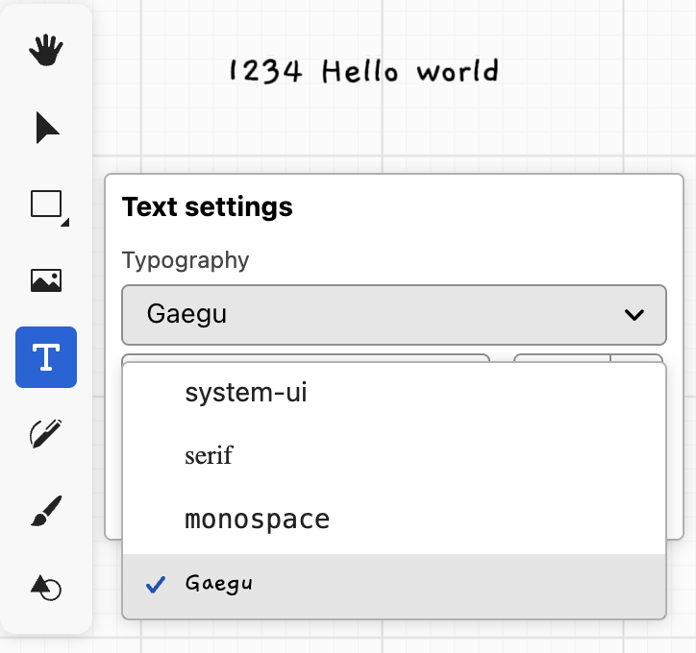Choose system-ui from the font list
The image size is (696, 653).
246,392
